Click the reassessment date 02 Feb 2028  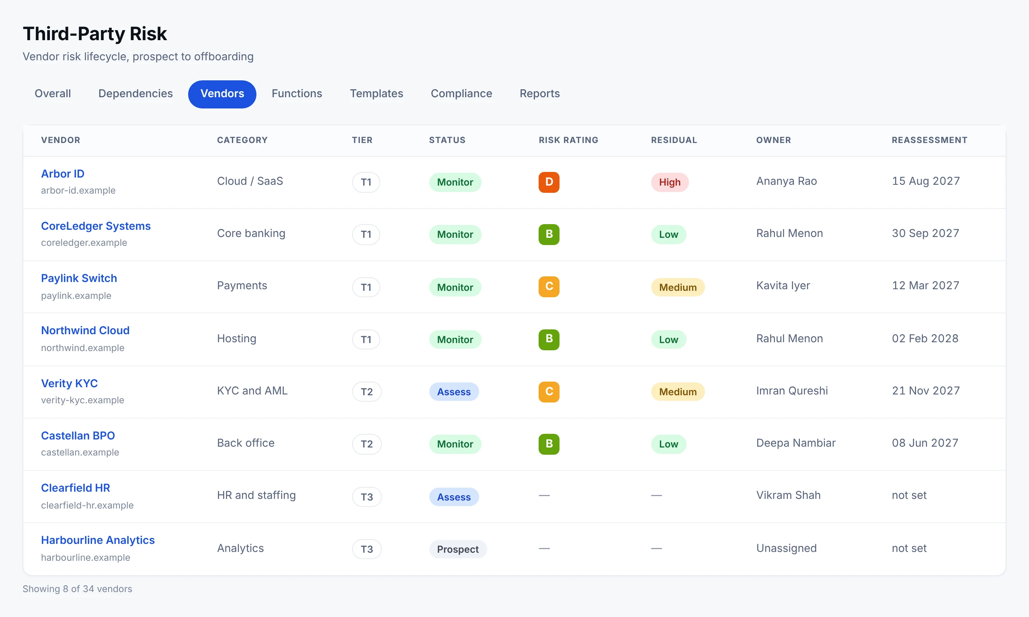click(925, 339)
